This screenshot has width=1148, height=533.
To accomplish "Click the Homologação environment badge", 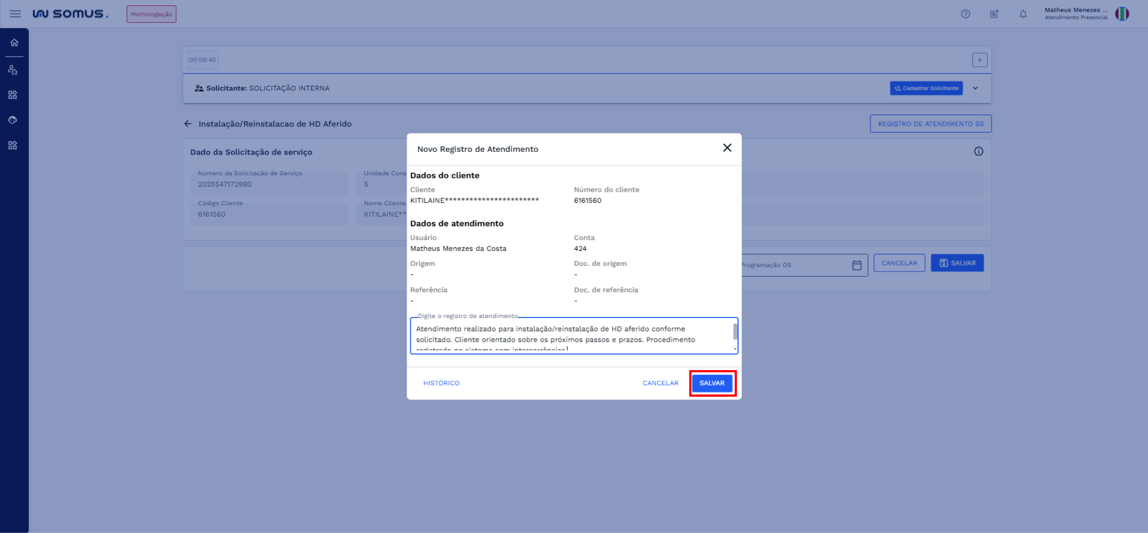I will click(151, 14).
